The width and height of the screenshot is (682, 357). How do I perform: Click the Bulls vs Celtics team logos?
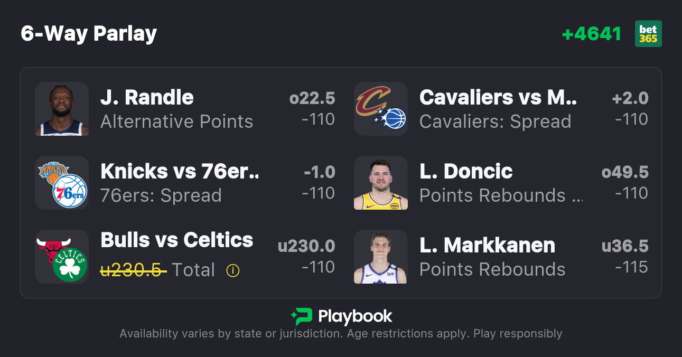click(62, 256)
